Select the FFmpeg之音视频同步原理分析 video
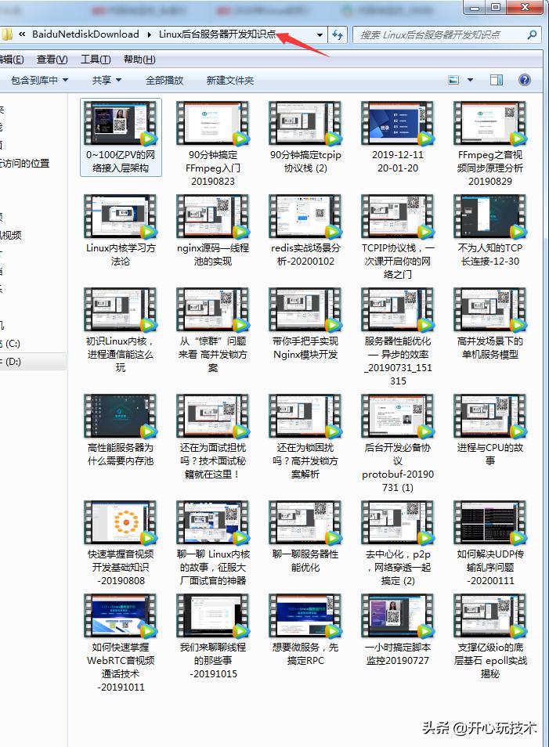Viewport: 549px width, 747px height. tap(490, 143)
